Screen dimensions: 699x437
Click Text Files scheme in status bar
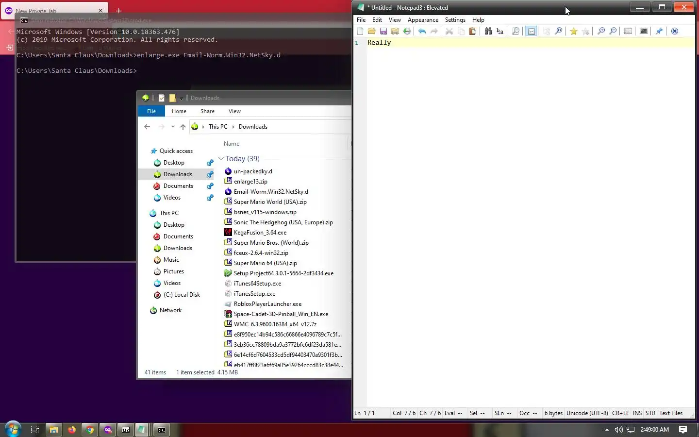click(671, 413)
